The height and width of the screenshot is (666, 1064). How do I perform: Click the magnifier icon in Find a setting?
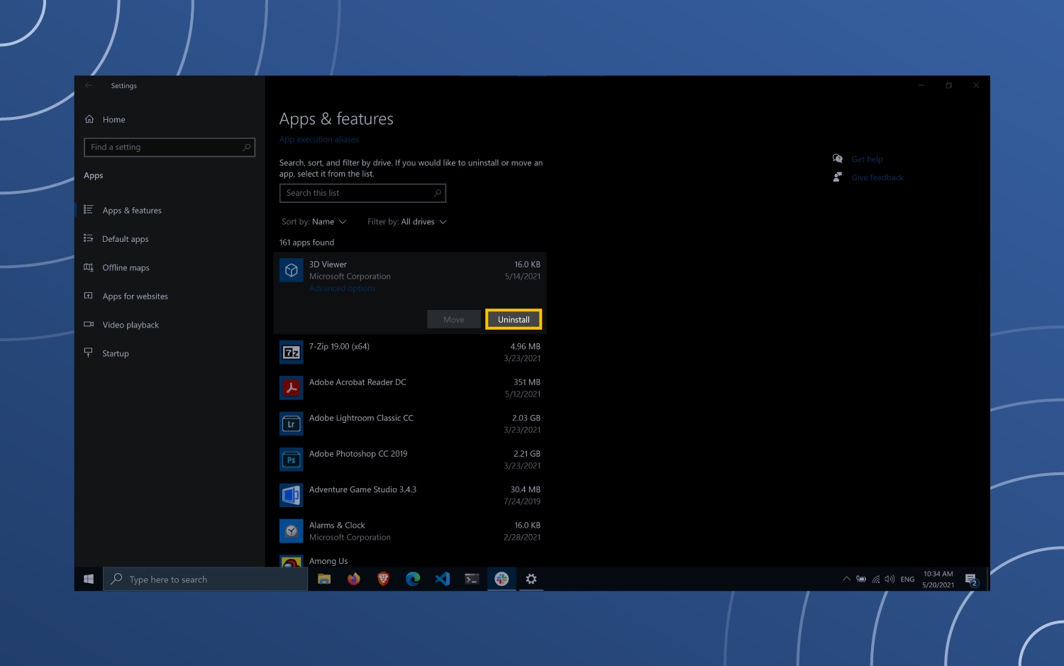[x=246, y=147]
